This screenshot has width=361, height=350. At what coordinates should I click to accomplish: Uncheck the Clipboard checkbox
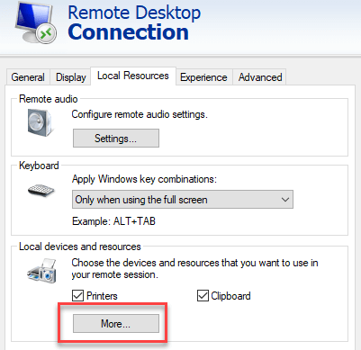[203, 296]
